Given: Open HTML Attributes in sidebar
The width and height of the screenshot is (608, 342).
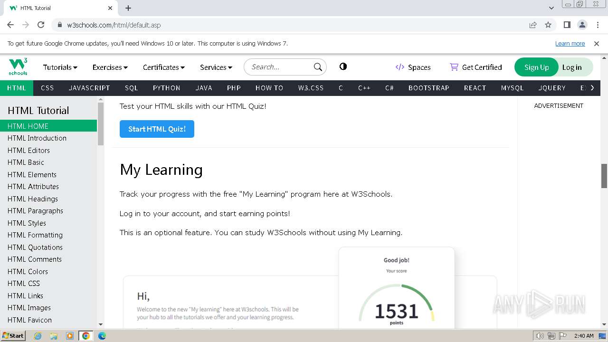Looking at the screenshot, I should [48, 187].
